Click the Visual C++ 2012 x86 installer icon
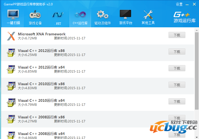 (11, 53)
